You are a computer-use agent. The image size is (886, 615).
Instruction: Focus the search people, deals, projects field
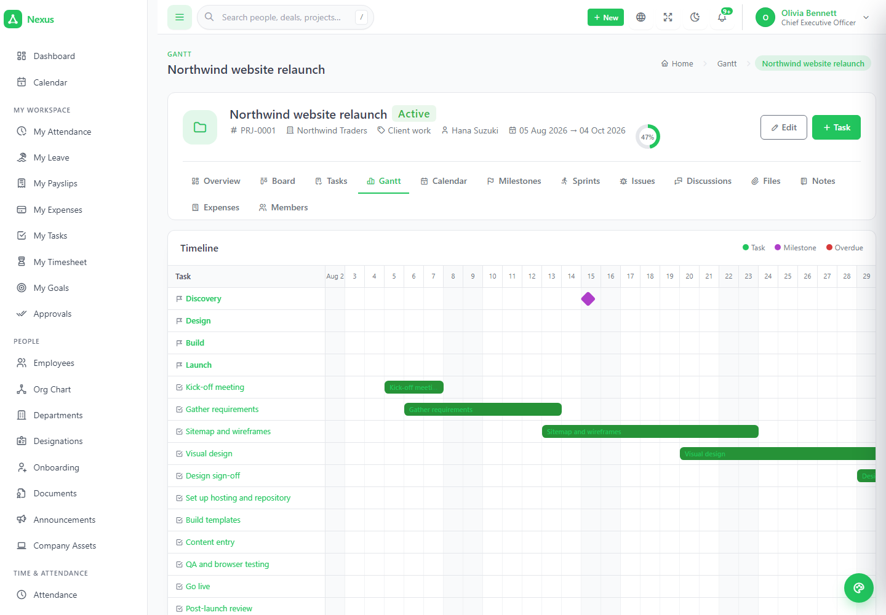click(285, 17)
